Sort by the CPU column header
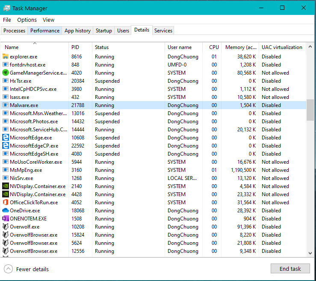The width and height of the screenshot is (316, 281). pyautogui.click(x=212, y=47)
